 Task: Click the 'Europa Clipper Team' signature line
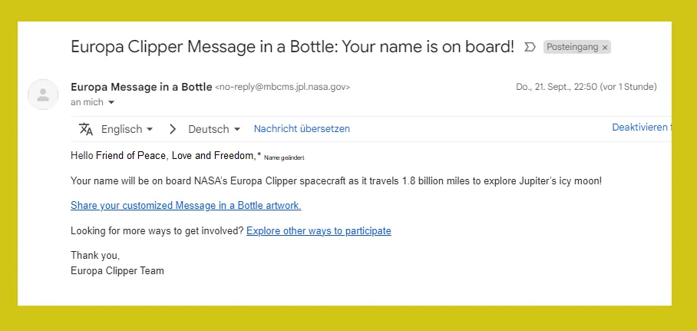117,270
